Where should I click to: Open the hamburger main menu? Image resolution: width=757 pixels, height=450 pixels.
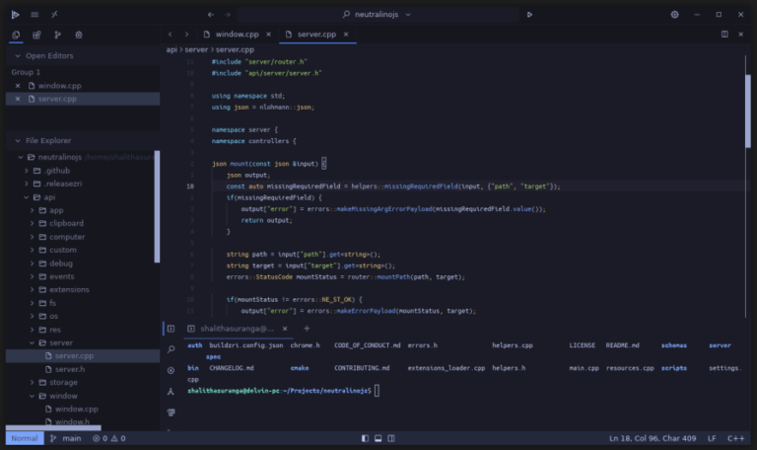coord(34,15)
